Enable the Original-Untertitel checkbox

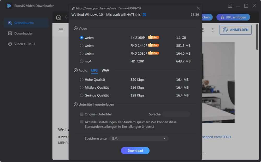point(81,114)
